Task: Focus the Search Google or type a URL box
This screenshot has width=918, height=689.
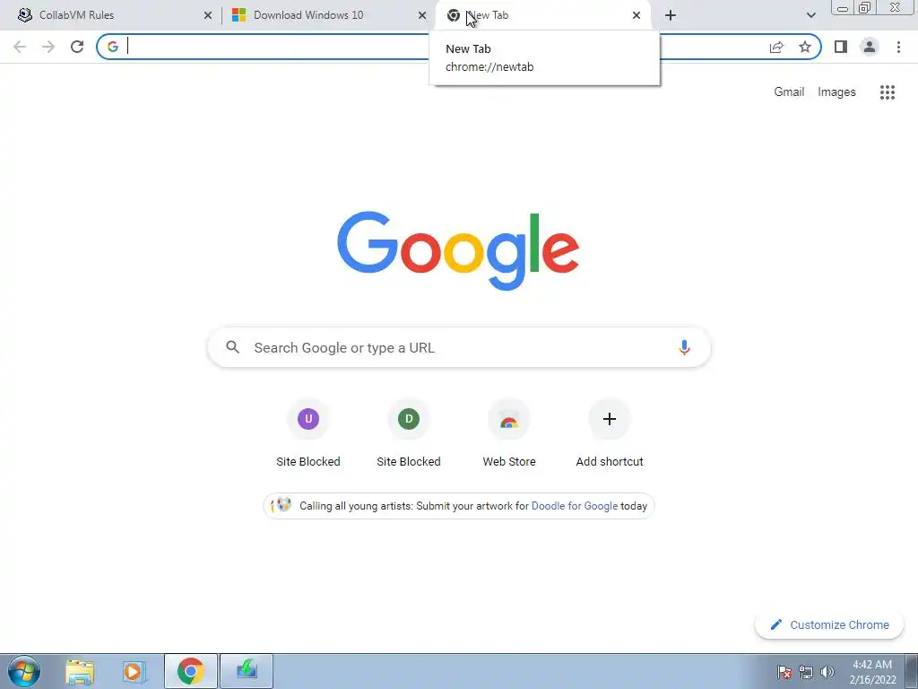Action: [459, 347]
